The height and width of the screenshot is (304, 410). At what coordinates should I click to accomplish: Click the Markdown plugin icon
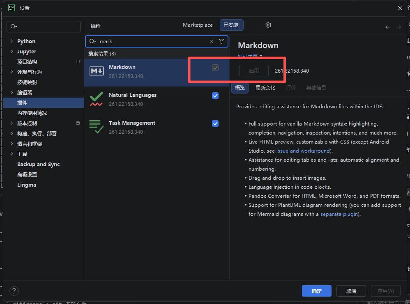click(97, 71)
